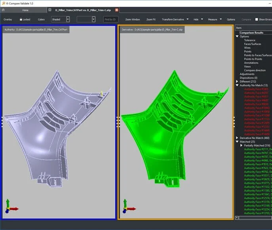This screenshot has height=230, width=272.
Task: Switch to the Home tab
Action: pos(25,10)
